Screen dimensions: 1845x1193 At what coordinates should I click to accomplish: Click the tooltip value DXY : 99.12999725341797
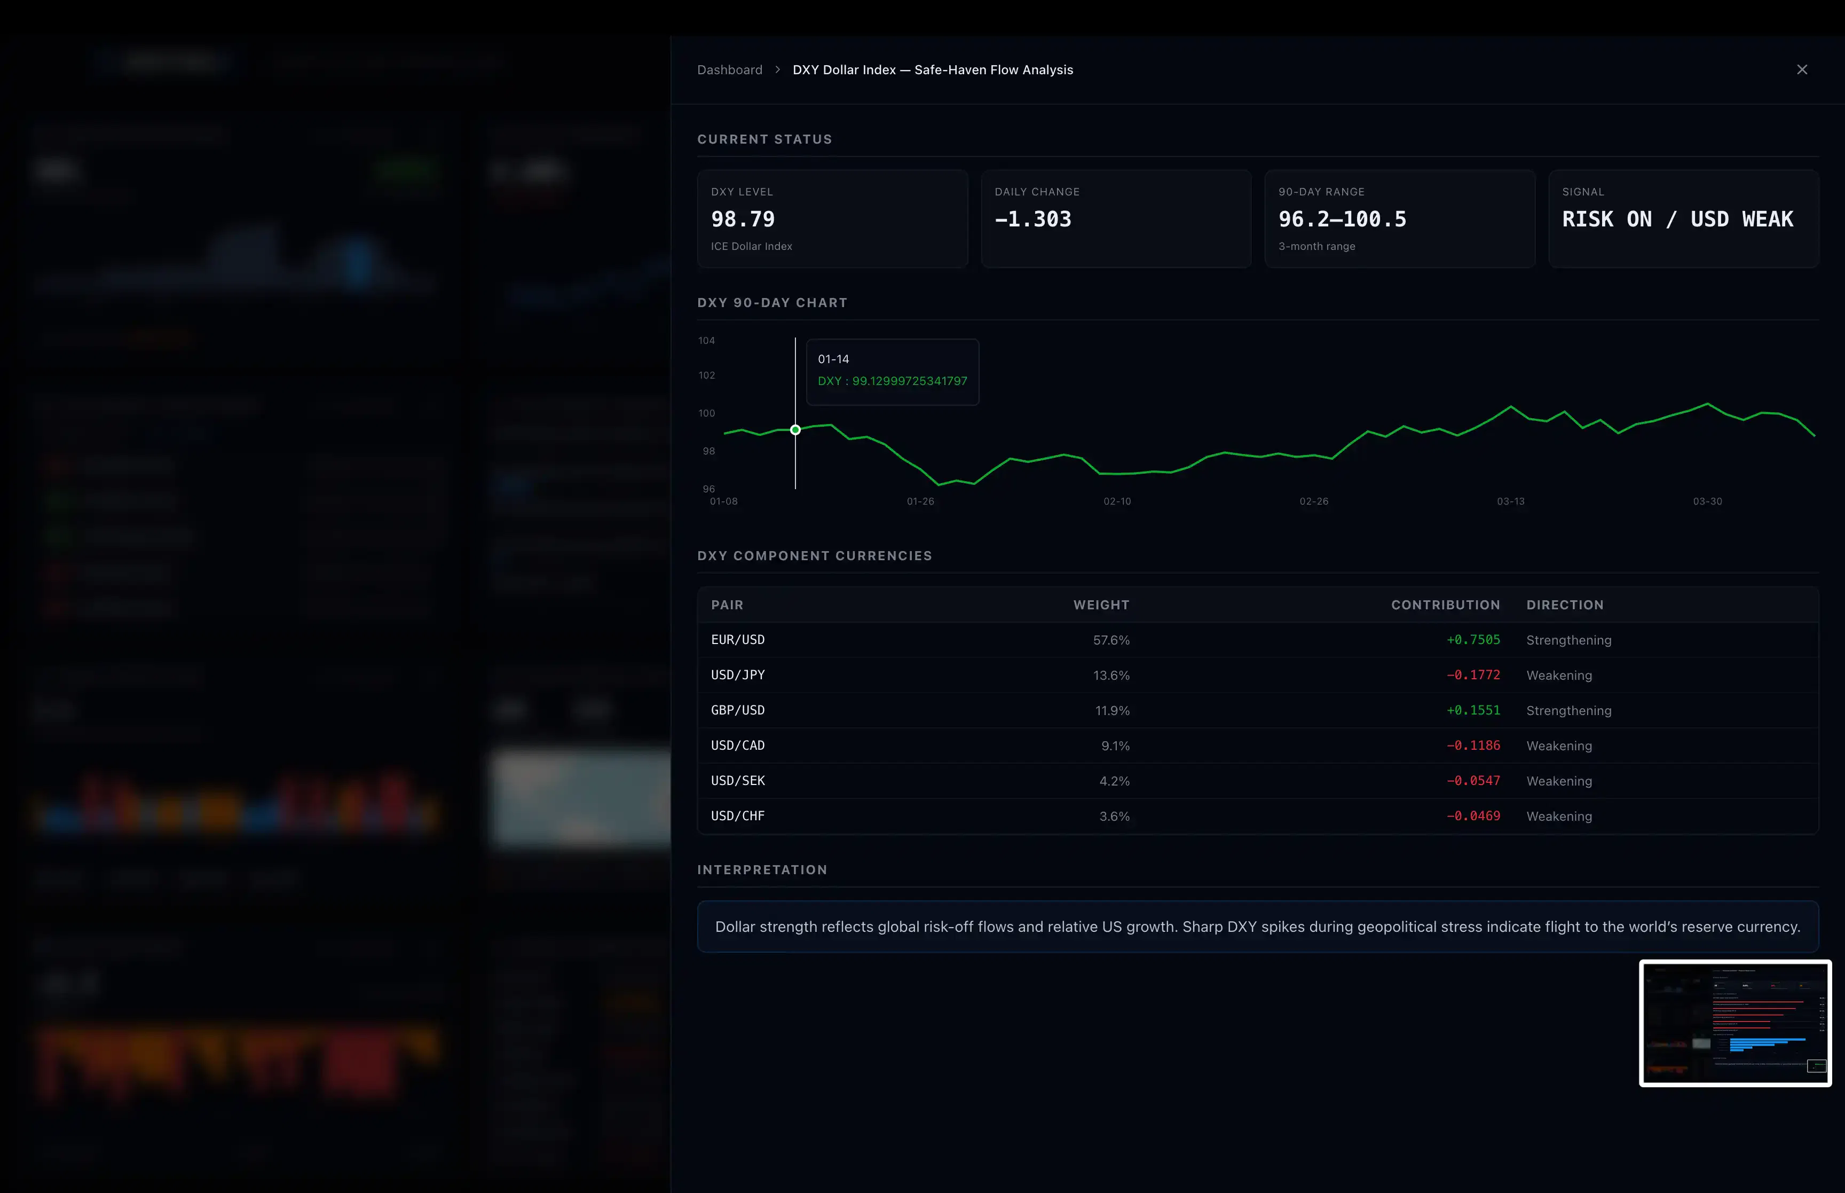(x=892, y=381)
